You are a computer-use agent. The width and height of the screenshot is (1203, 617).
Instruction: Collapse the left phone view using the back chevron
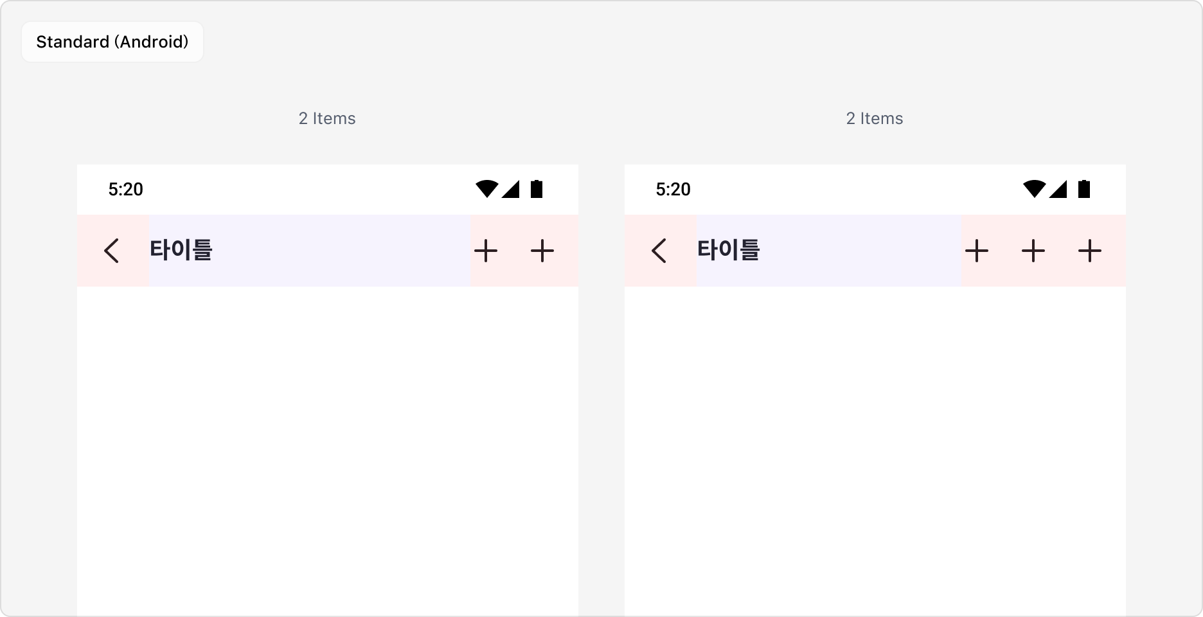112,251
